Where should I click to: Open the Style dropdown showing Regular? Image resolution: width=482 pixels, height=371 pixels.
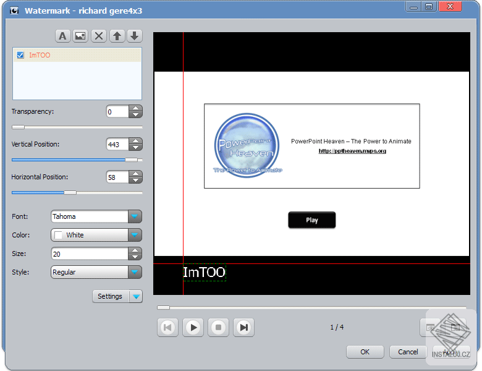(x=96, y=272)
